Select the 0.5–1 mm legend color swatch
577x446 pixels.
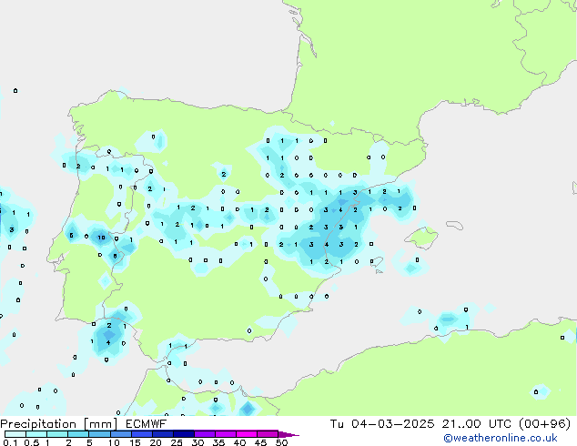pos(36,434)
